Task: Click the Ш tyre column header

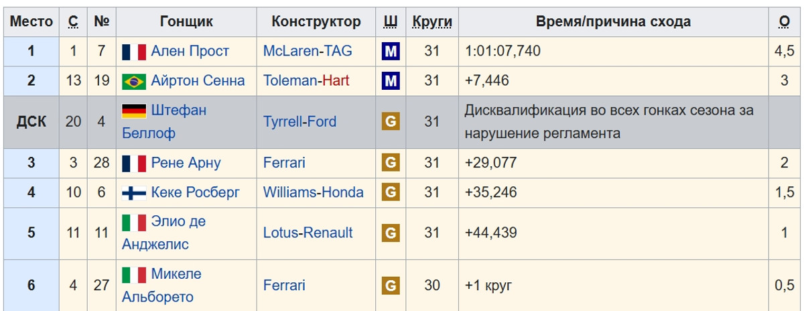Action: [390, 21]
